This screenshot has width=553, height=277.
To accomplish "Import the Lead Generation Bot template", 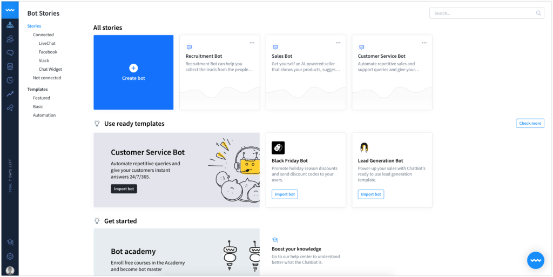I will tap(371, 194).
